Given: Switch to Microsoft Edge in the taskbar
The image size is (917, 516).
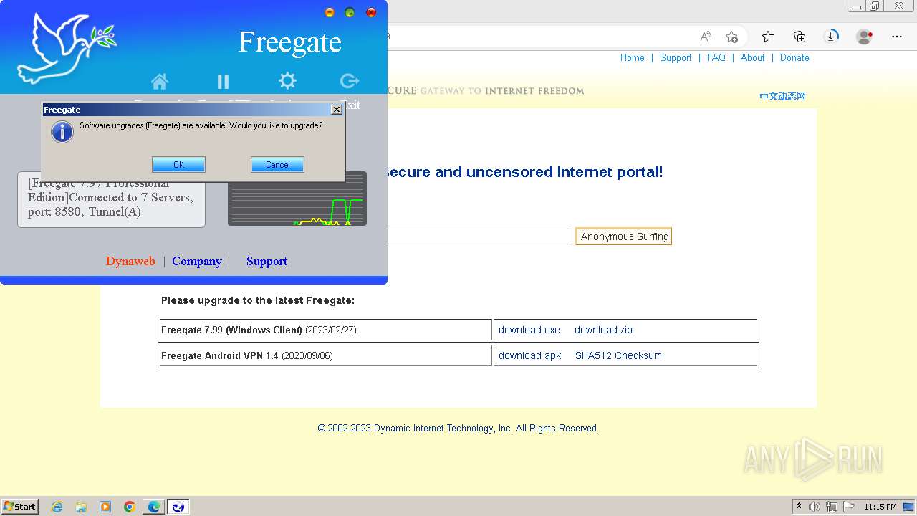Looking at the screenshot, I should [154, 507].
